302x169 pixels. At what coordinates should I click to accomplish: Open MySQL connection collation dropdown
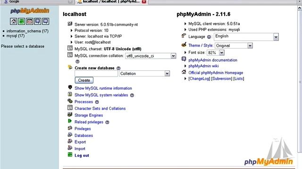[x=151, y=56]
